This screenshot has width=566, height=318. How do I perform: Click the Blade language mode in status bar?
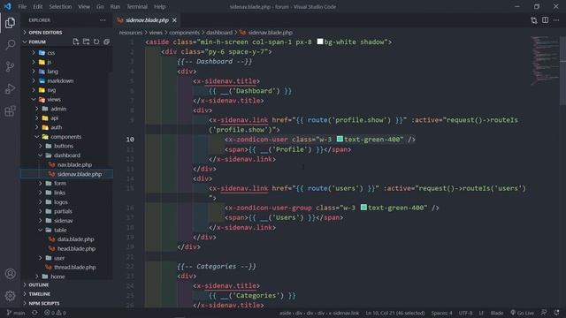tap(497, 313)
